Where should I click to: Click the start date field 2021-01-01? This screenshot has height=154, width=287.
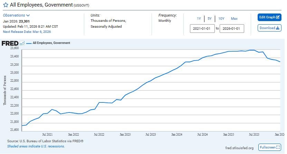pos(202,28)
